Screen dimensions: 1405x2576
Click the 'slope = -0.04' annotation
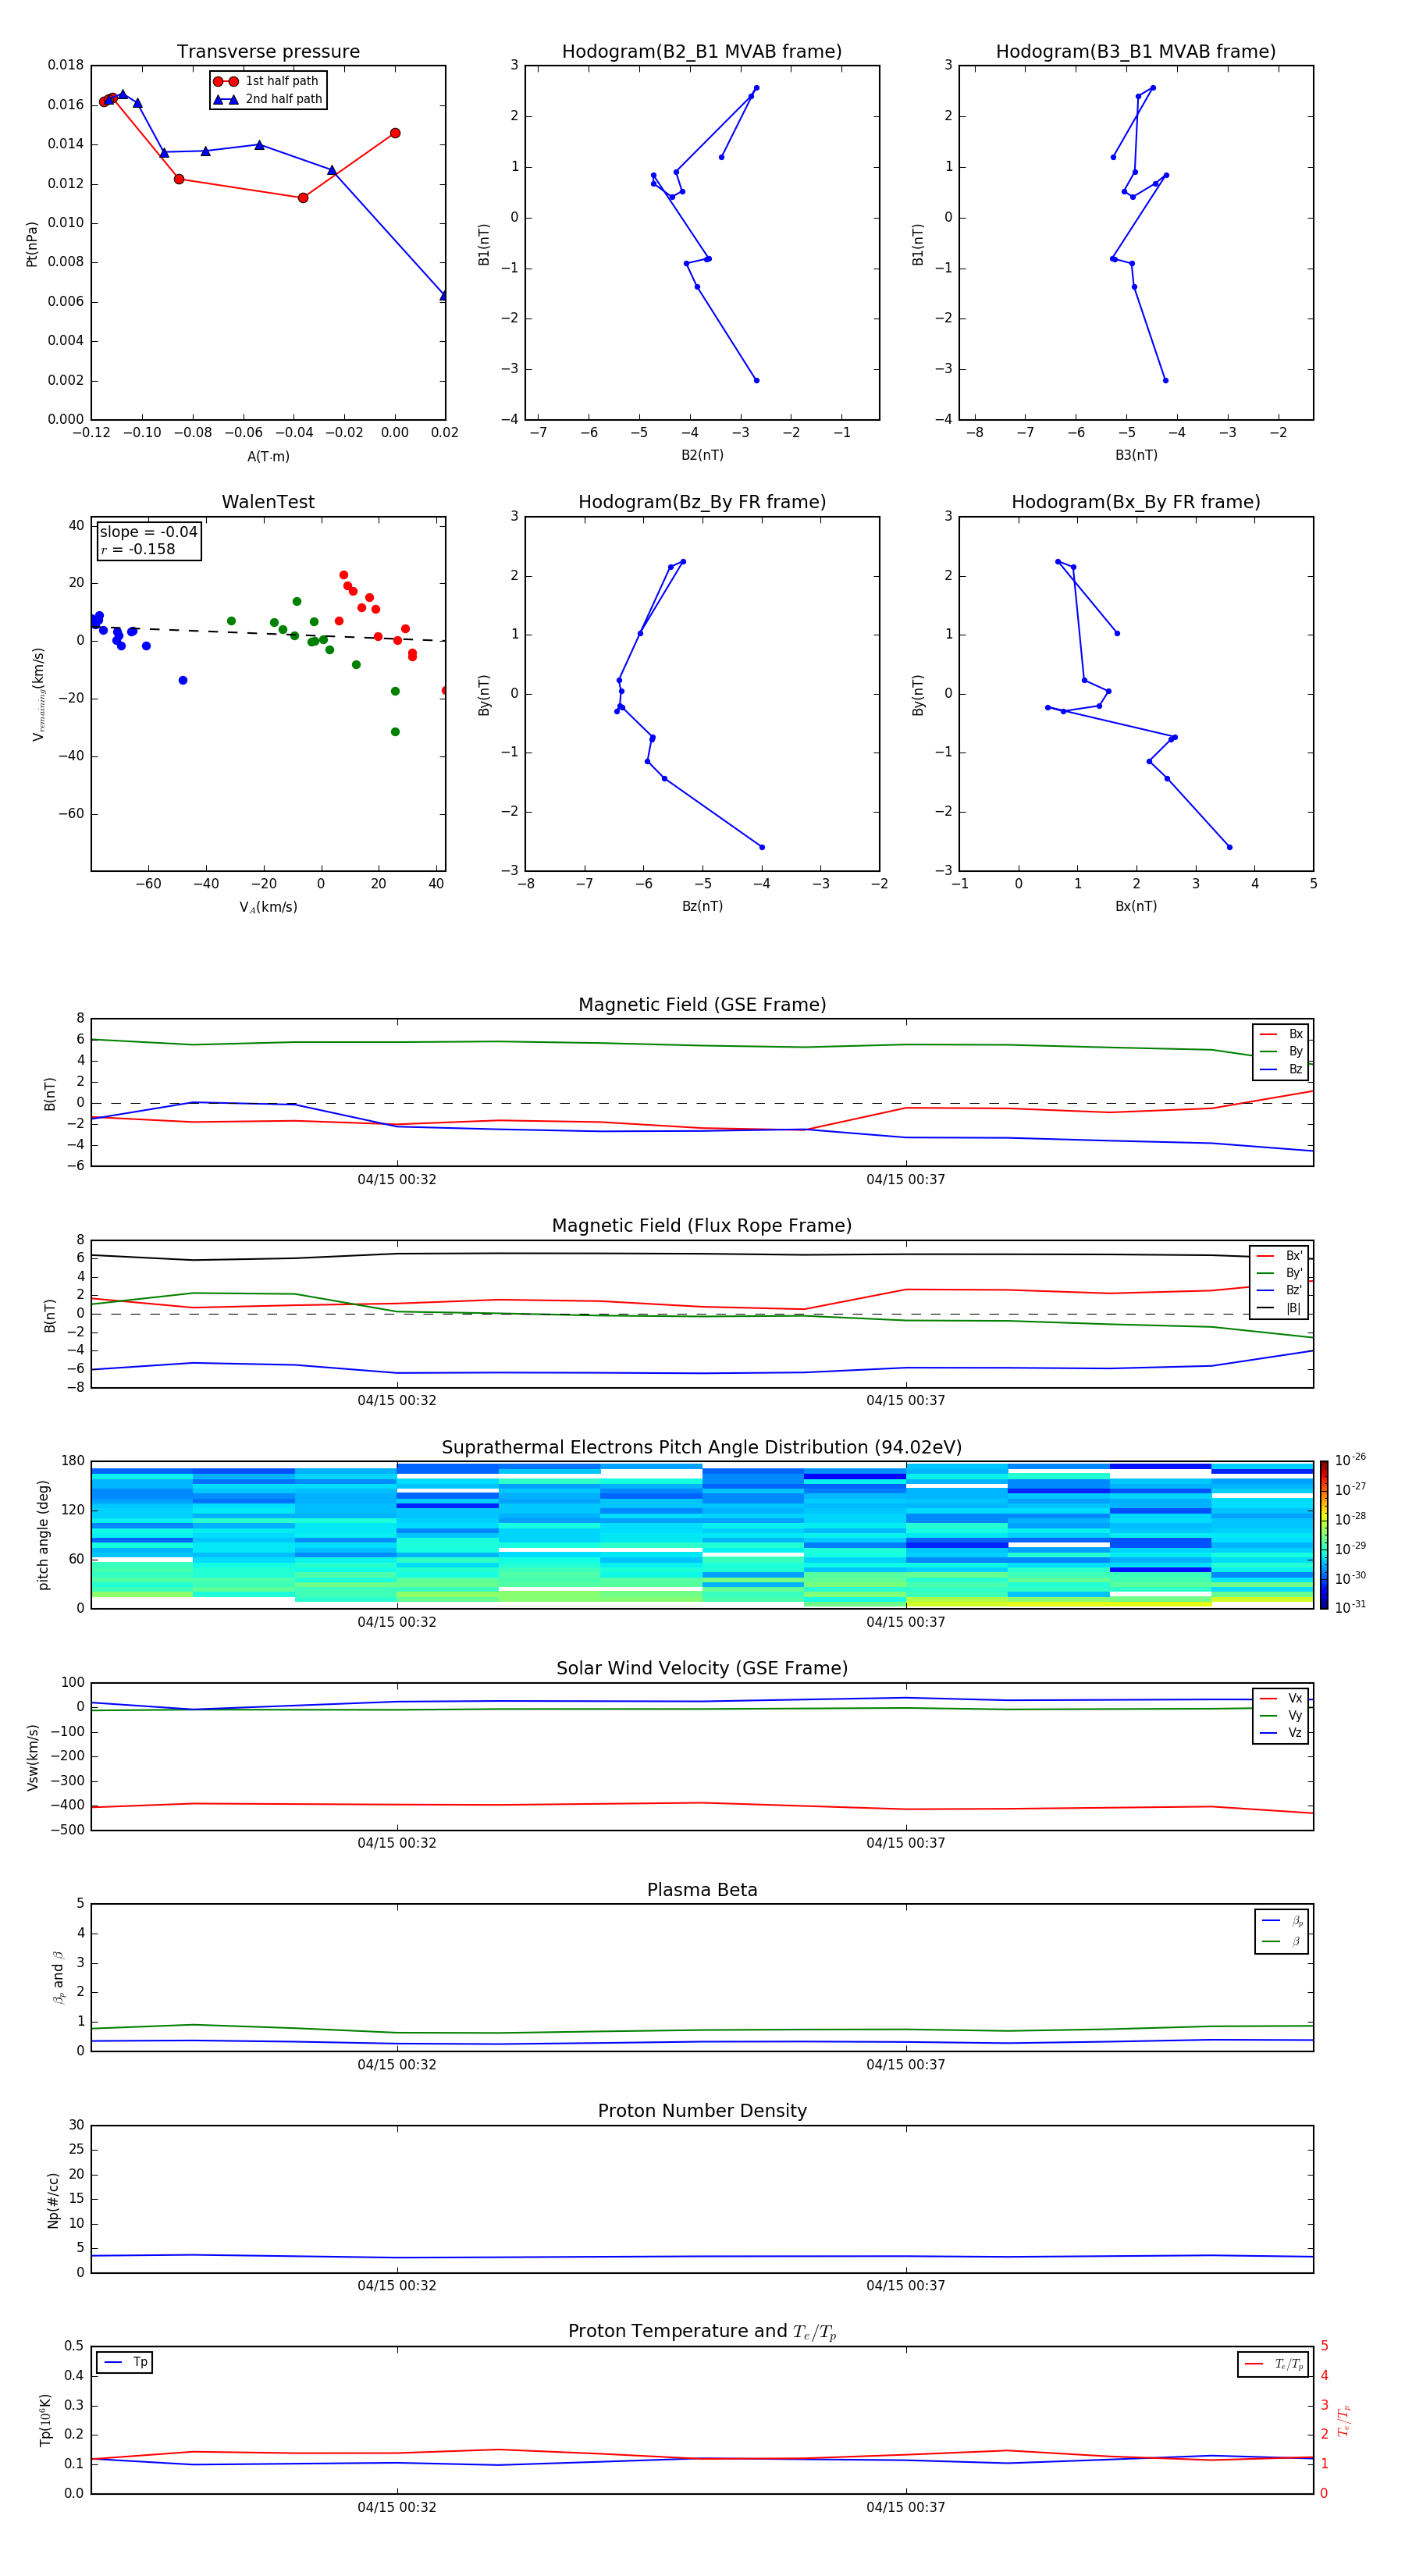tap(149, 532)
